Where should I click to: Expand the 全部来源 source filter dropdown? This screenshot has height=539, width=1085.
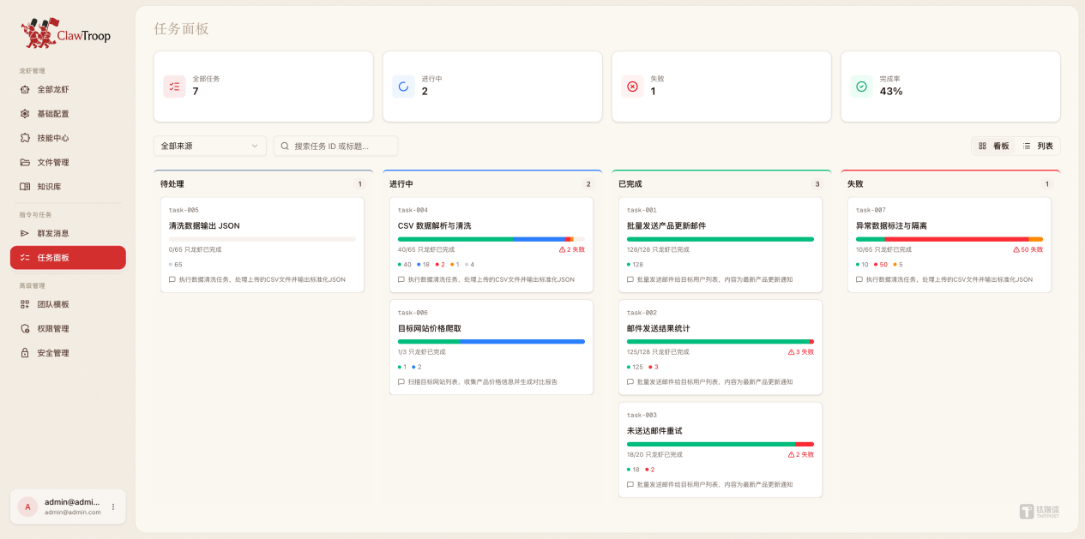(209, 146)
